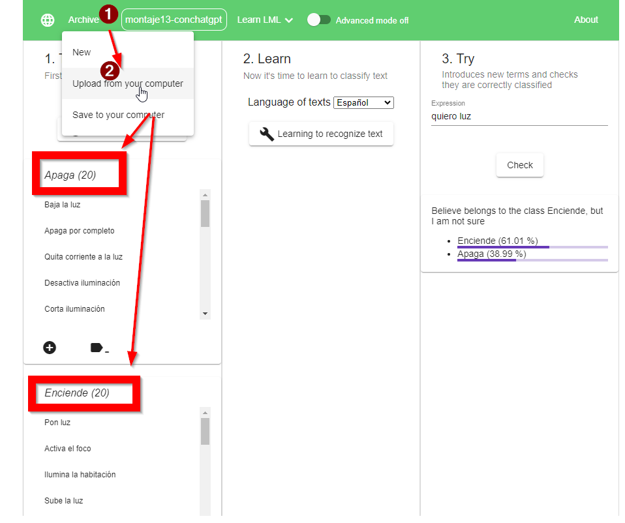Viewport: 625px width, 523px height.
Task: Choose Save to your computer
Action: point(118,115)
